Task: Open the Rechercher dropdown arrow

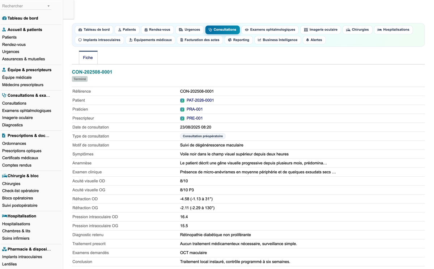Action: [48, 6]
